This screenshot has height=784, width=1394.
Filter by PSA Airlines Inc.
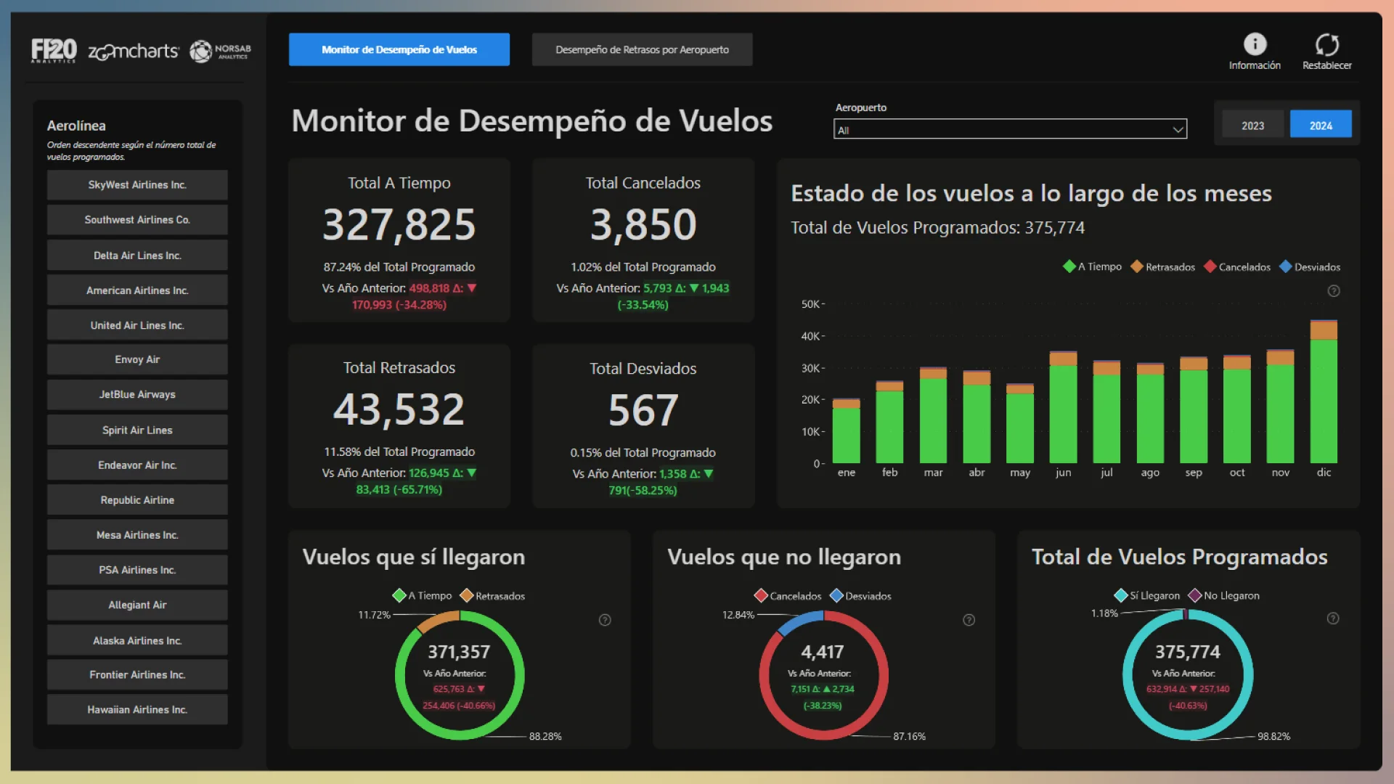[137, 570]
